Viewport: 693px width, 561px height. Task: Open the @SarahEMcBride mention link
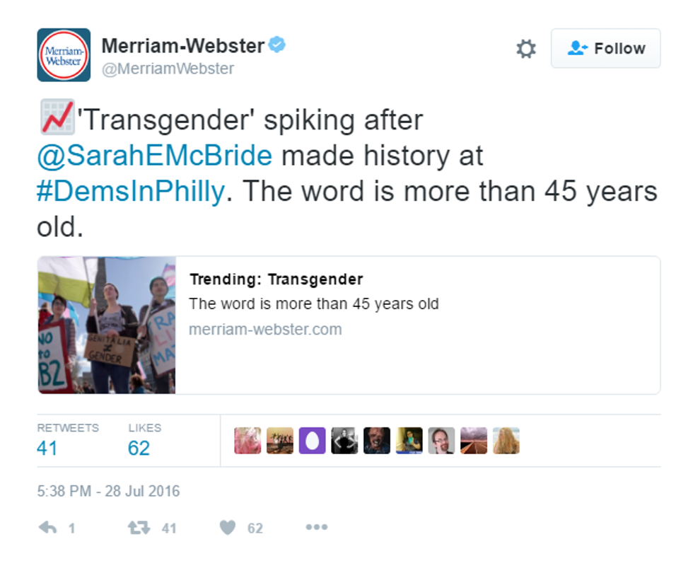154,156
